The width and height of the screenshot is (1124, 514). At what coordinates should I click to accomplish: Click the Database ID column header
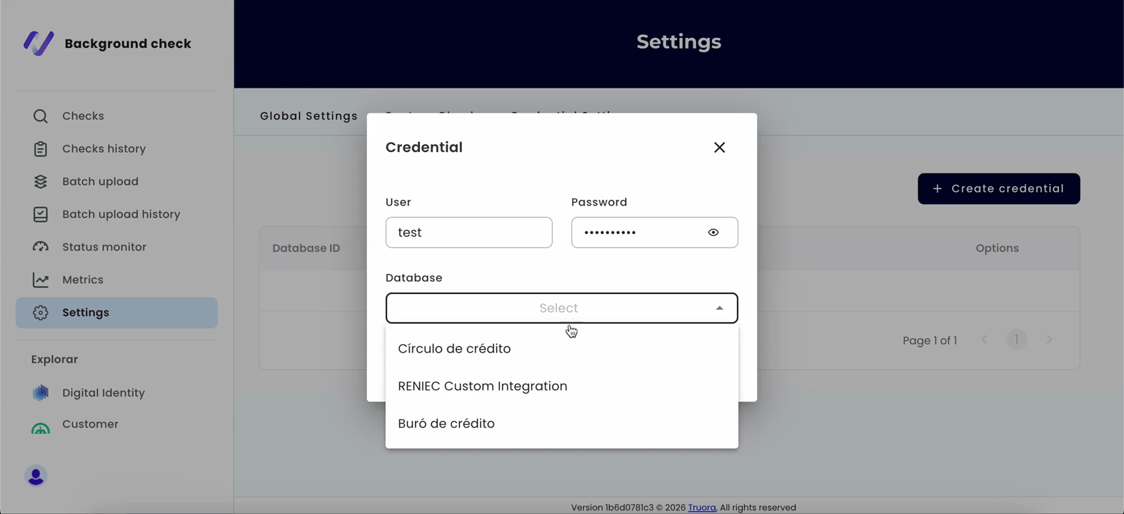click(x=306, y=248)
